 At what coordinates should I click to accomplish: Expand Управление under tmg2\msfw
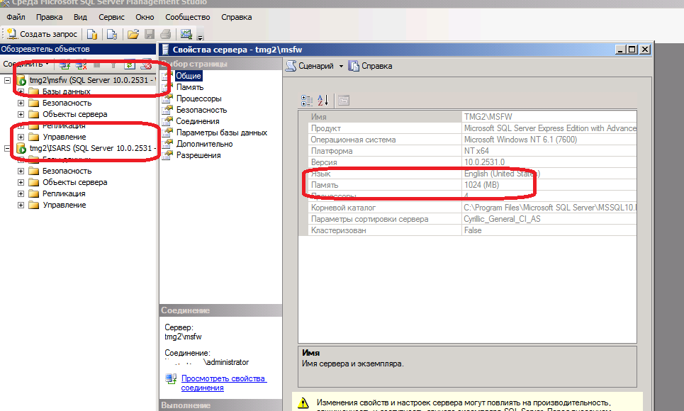click(x=21, y=137)
